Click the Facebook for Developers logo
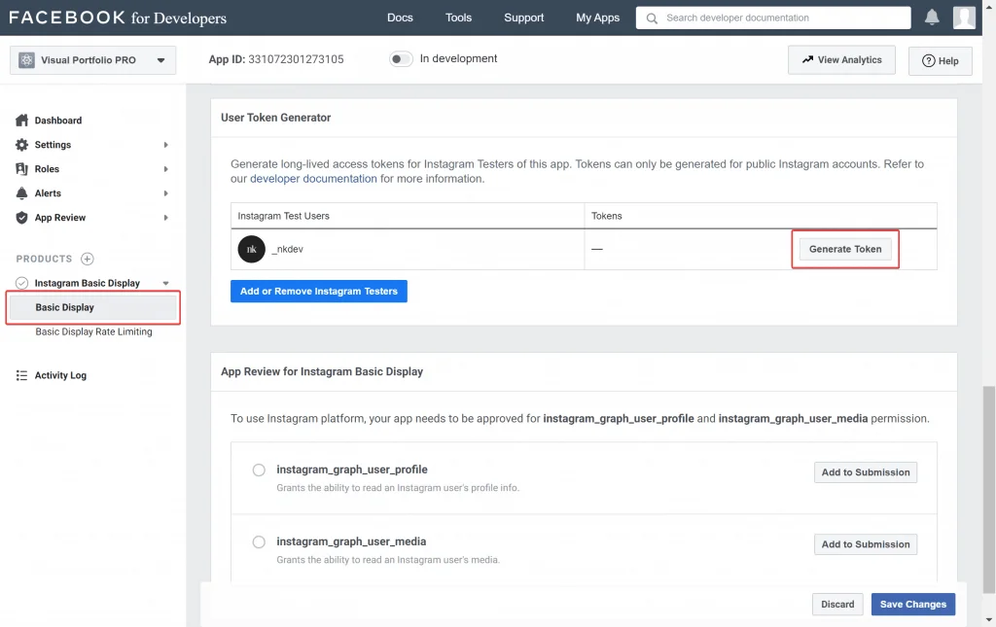This screenshot has height=627, width=996. click(x=118, y=17)
